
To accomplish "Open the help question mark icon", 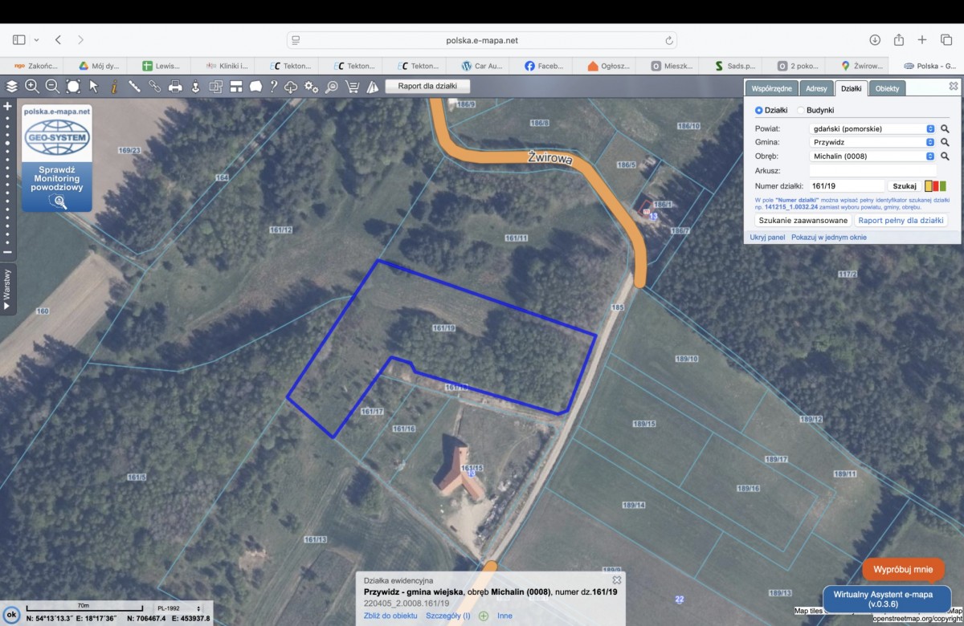I will click(x=274, y=87).
